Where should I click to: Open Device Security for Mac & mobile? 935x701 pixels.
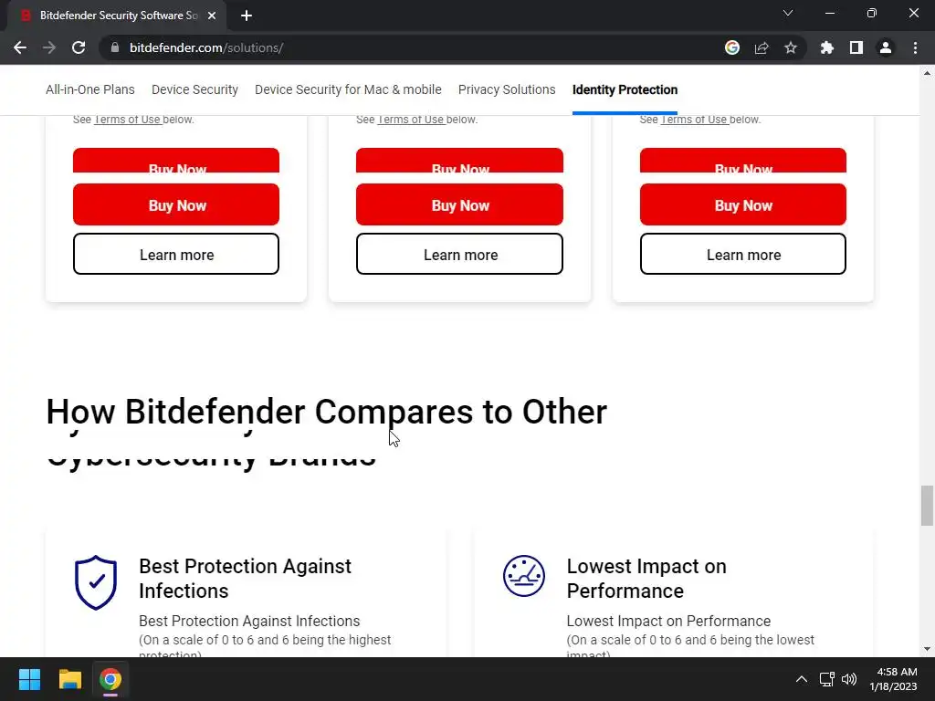click(x=348, y=89)
